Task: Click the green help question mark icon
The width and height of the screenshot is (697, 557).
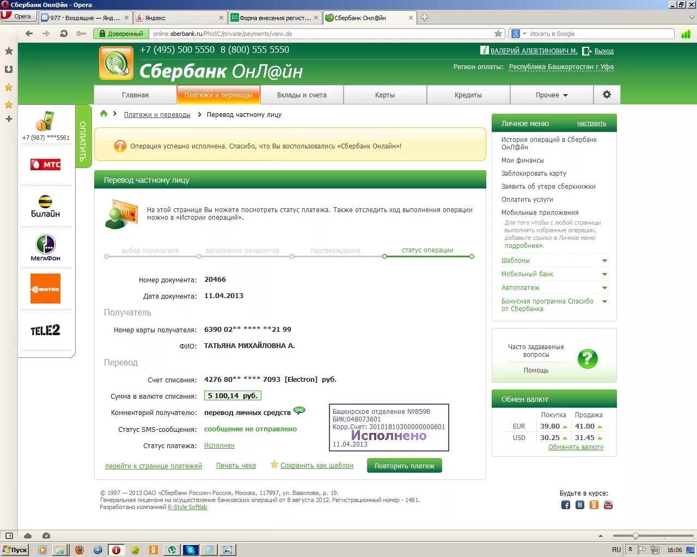Action: click(x=588, y=359)
